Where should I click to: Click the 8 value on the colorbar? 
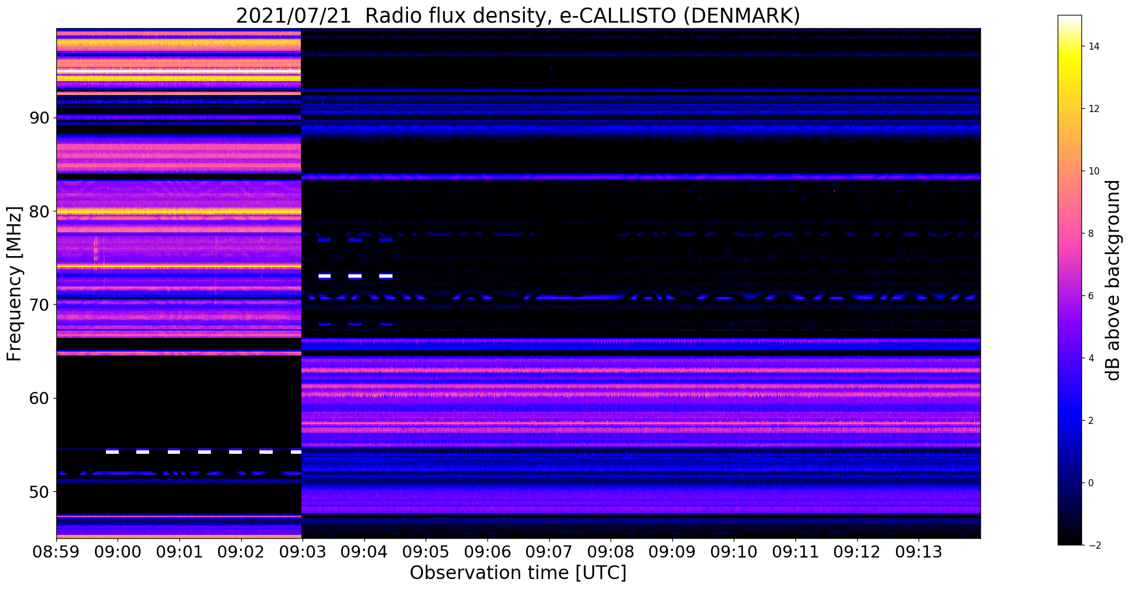[1090, 234]
